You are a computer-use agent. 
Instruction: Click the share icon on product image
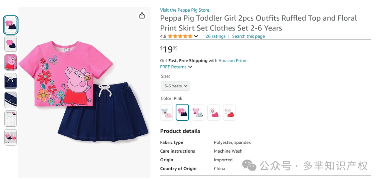(x=142, y=15)
